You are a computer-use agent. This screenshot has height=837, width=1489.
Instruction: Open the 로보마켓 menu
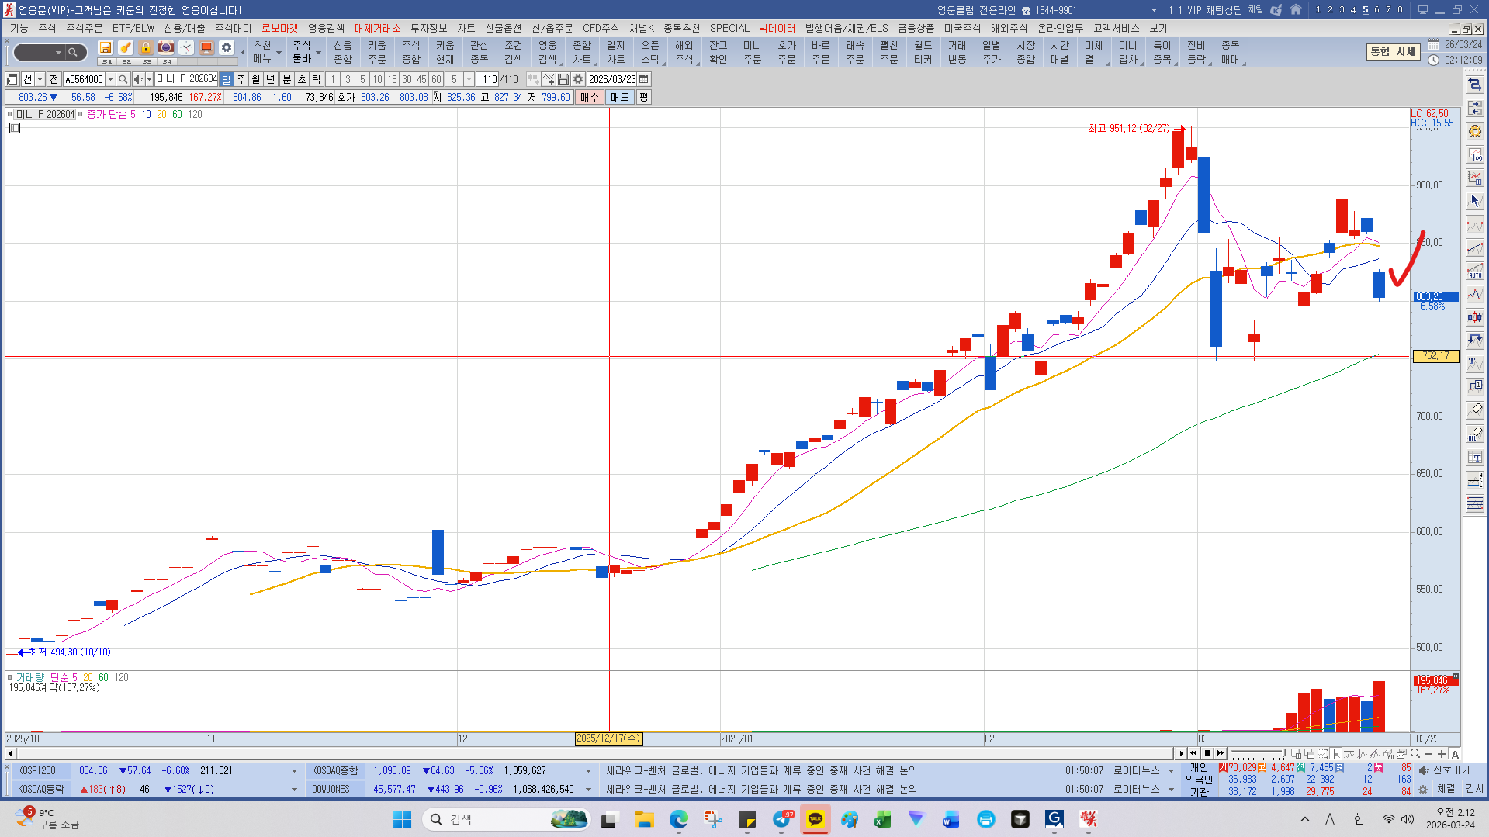tap(279, 28)
